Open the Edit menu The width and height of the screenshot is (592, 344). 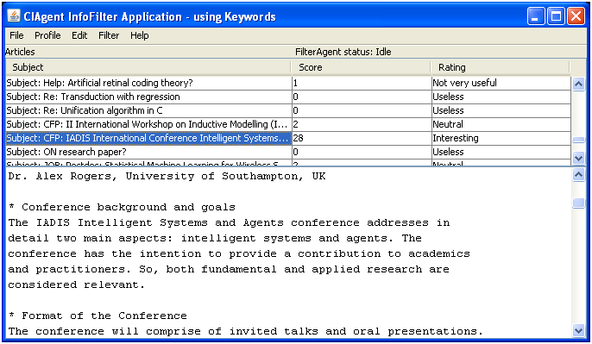79,35
